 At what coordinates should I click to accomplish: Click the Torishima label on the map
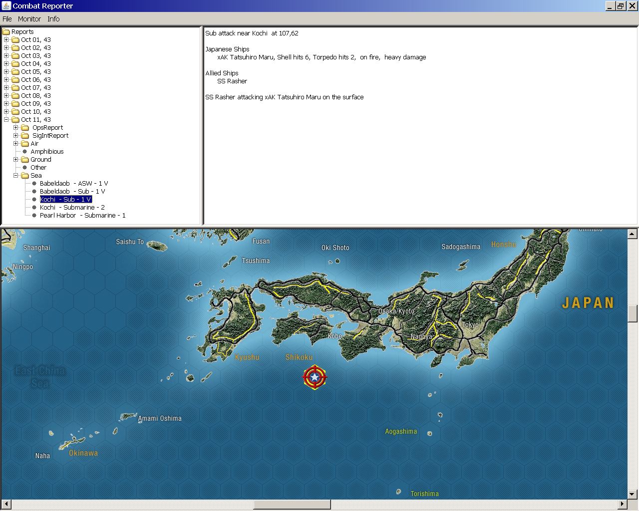[x=425, y=494]
